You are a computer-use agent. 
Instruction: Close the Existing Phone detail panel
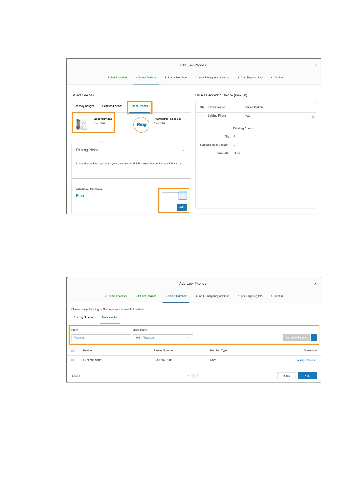pyautogui.click(x=183, y=150)
